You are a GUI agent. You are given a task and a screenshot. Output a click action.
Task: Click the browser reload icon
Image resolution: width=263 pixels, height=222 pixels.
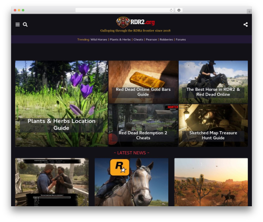tap(171, 10)
